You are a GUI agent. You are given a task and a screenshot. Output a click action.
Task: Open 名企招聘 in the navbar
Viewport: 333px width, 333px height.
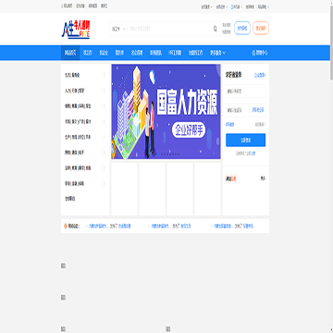tap(137, 53)
